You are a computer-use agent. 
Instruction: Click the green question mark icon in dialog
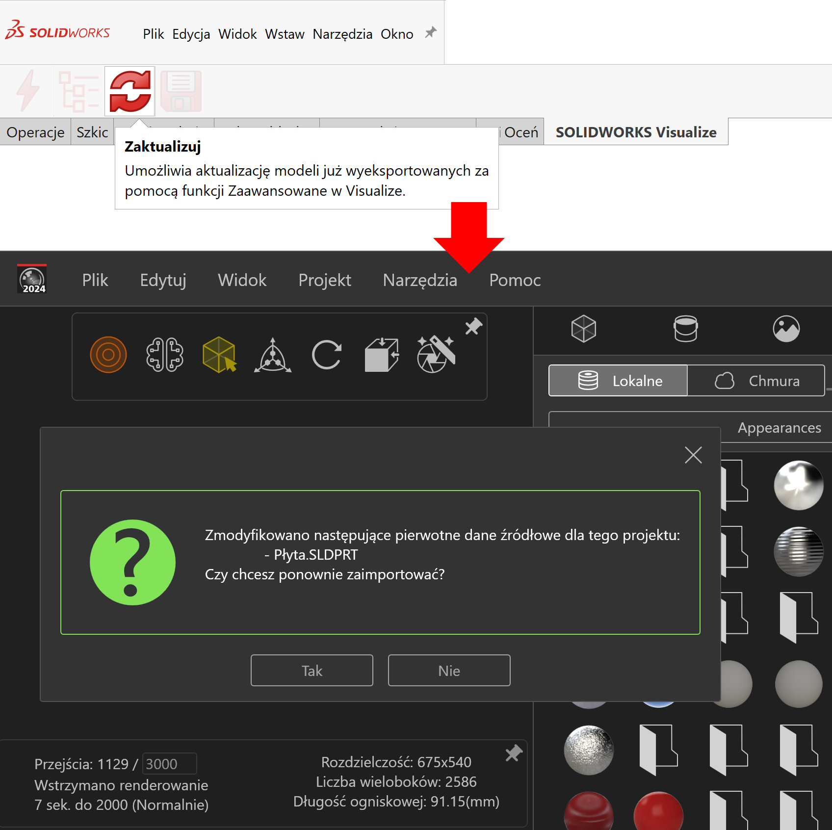click(132, 562)
